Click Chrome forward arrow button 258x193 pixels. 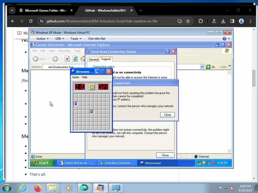[22, 21]
